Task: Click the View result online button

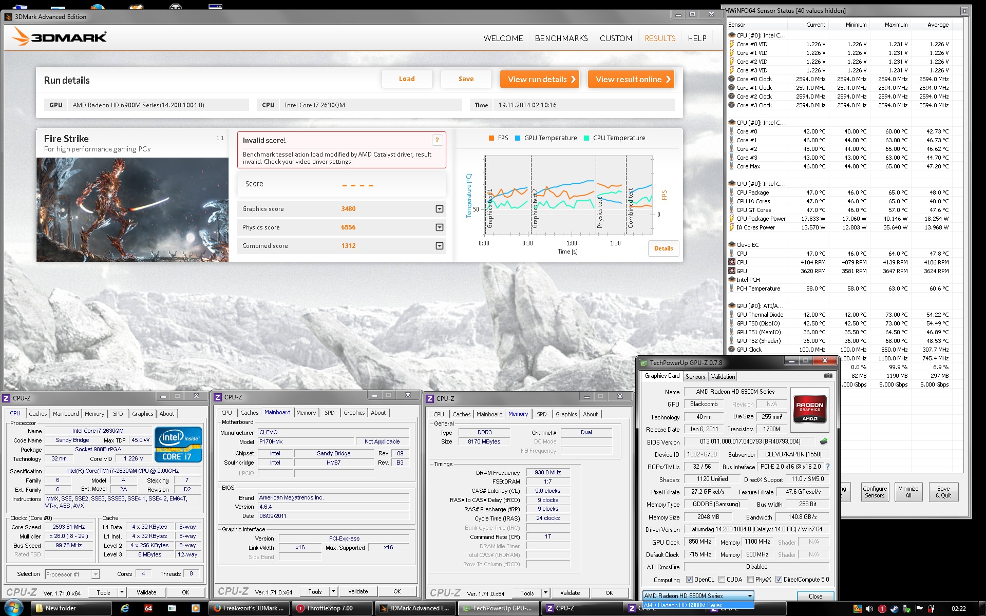Action: tap(631, 79)
